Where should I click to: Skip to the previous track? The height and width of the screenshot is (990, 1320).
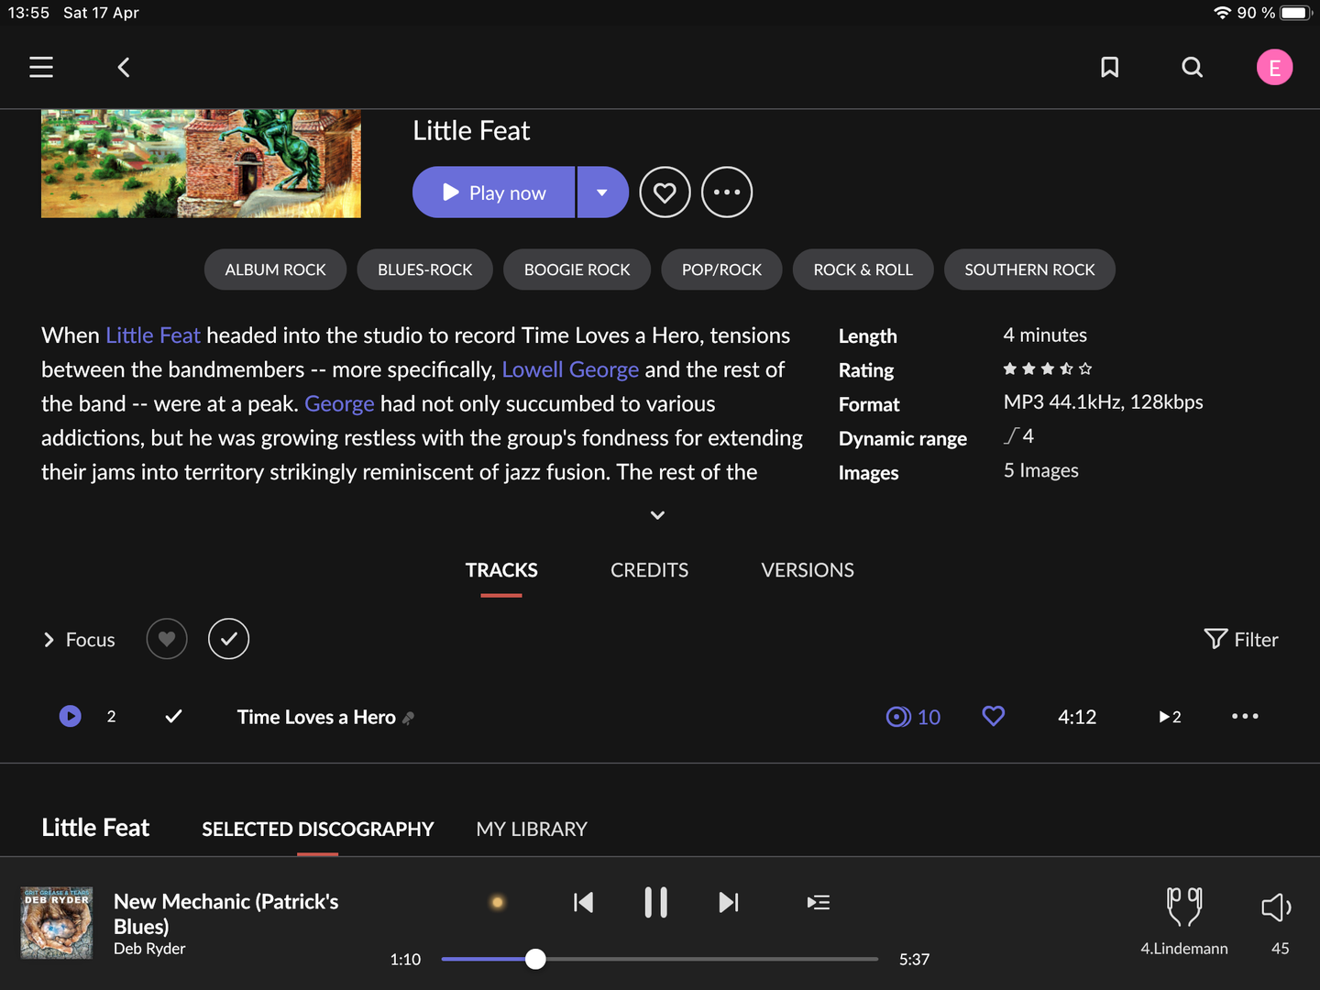583,903
